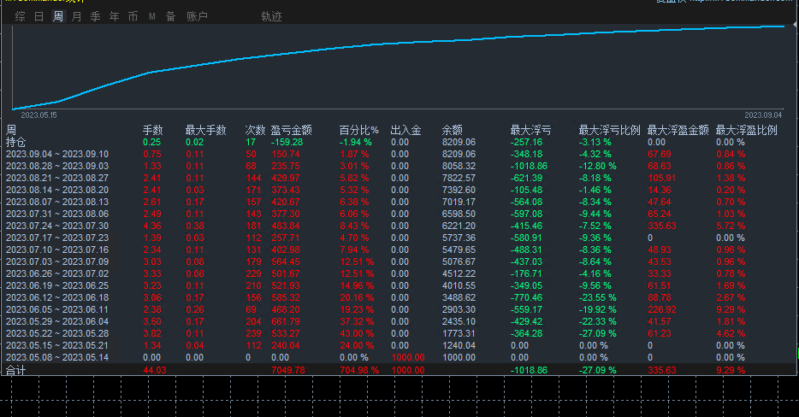Open the 月 monthly tab
799x417 pixels.
coord(77,16)
